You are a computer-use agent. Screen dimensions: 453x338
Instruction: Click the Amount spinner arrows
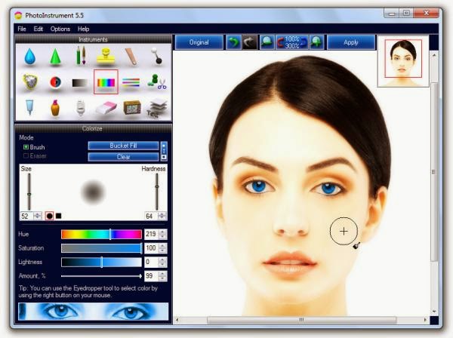(162, 276)
